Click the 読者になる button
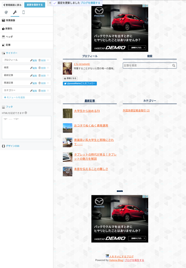This screenshot has width=186, height=268. [x=70, y=78]
